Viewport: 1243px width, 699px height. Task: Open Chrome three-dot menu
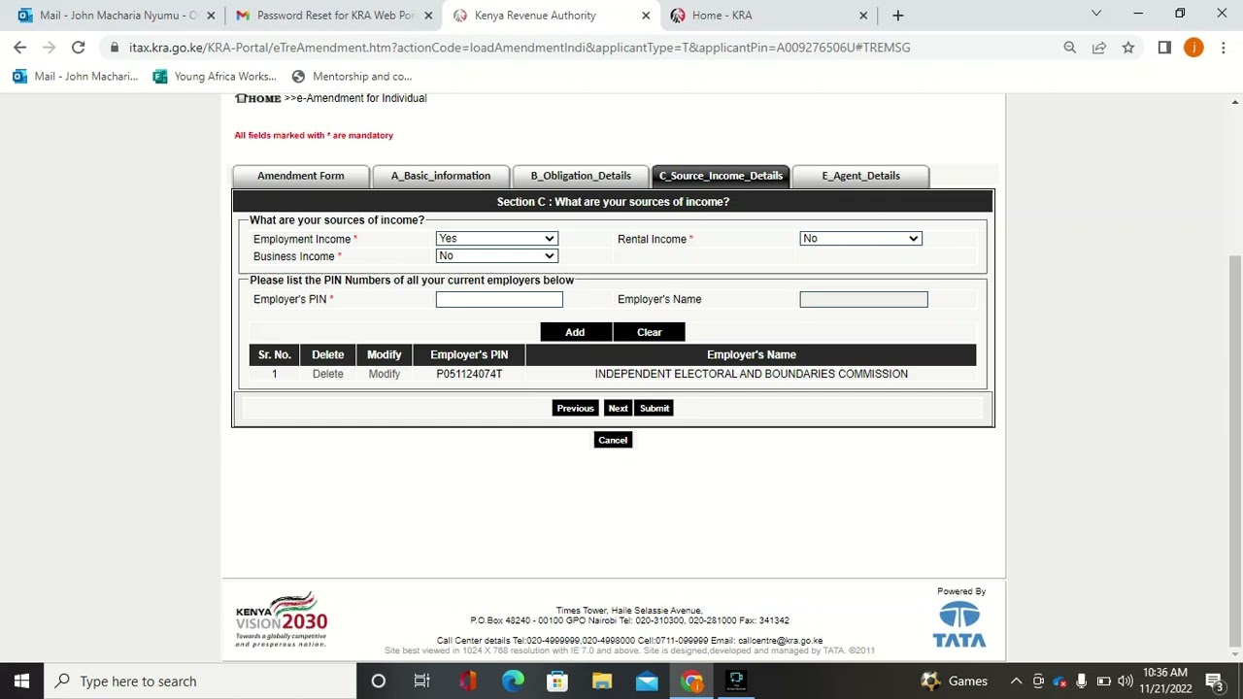(1223, 47)
